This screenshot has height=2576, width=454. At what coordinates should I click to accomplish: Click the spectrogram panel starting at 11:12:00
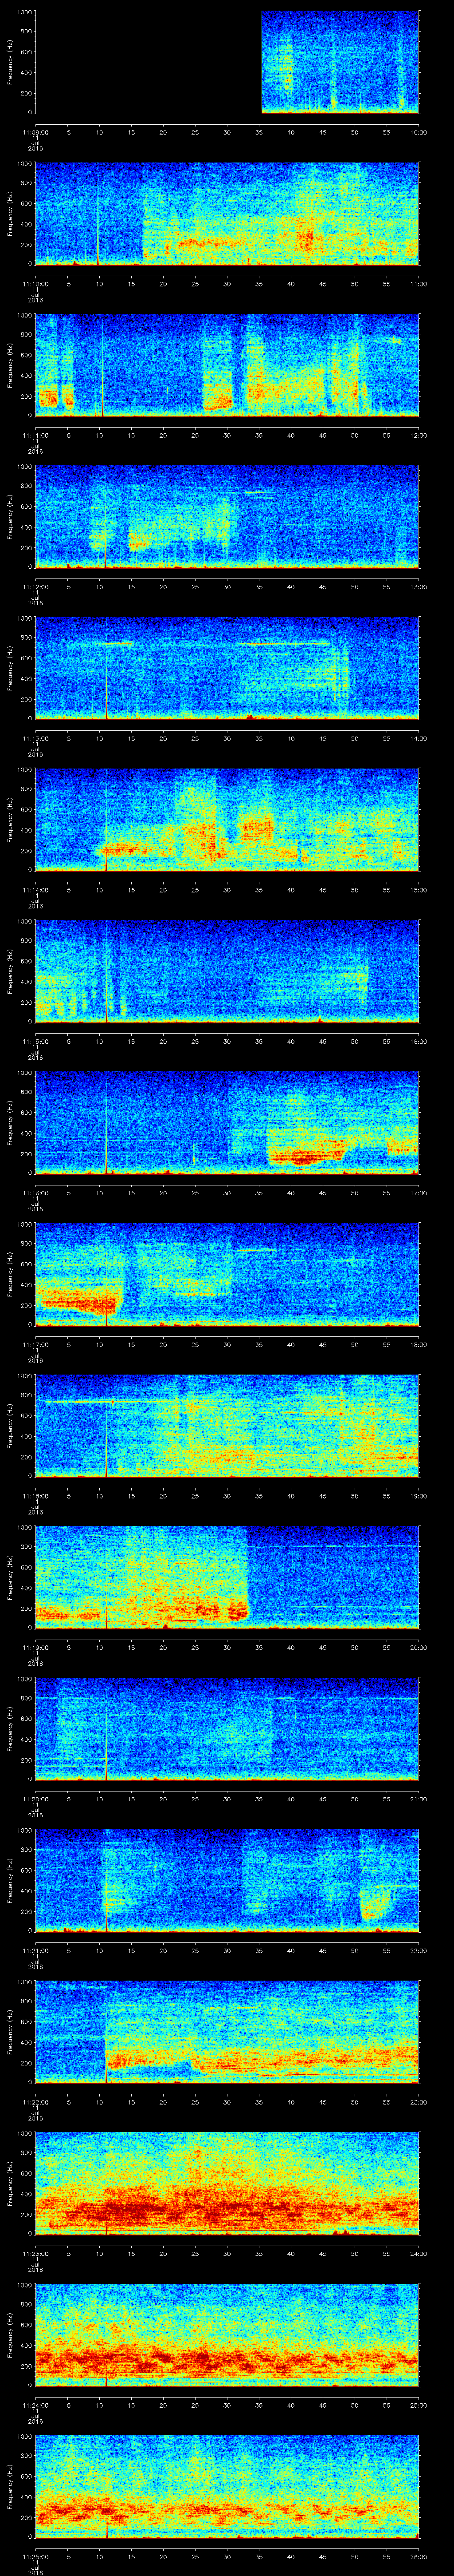click(227, 517)
